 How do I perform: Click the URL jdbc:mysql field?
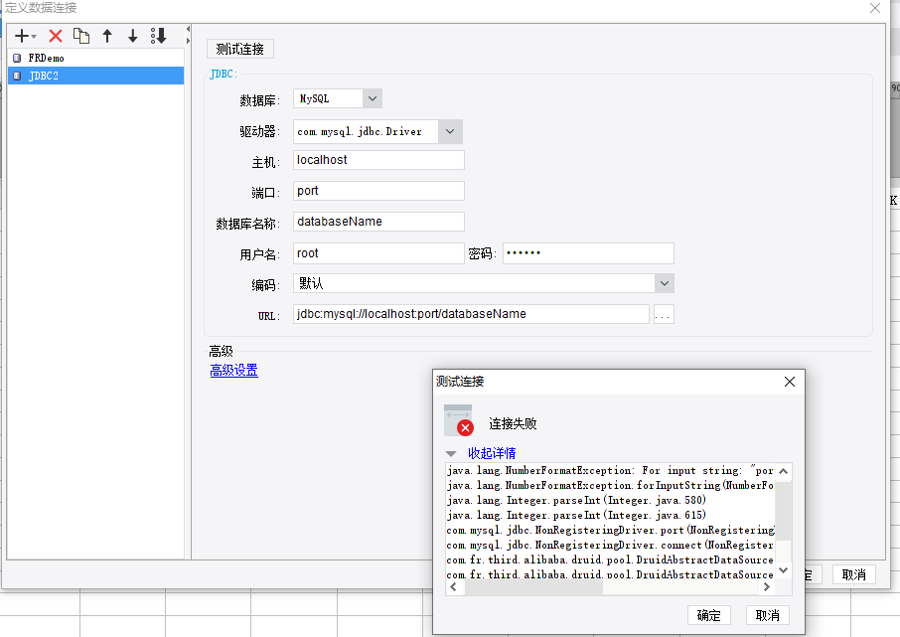471,314
